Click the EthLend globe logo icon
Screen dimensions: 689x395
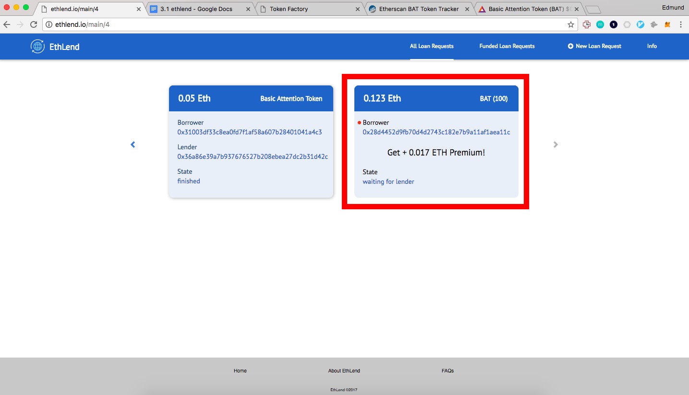point(37,46)
